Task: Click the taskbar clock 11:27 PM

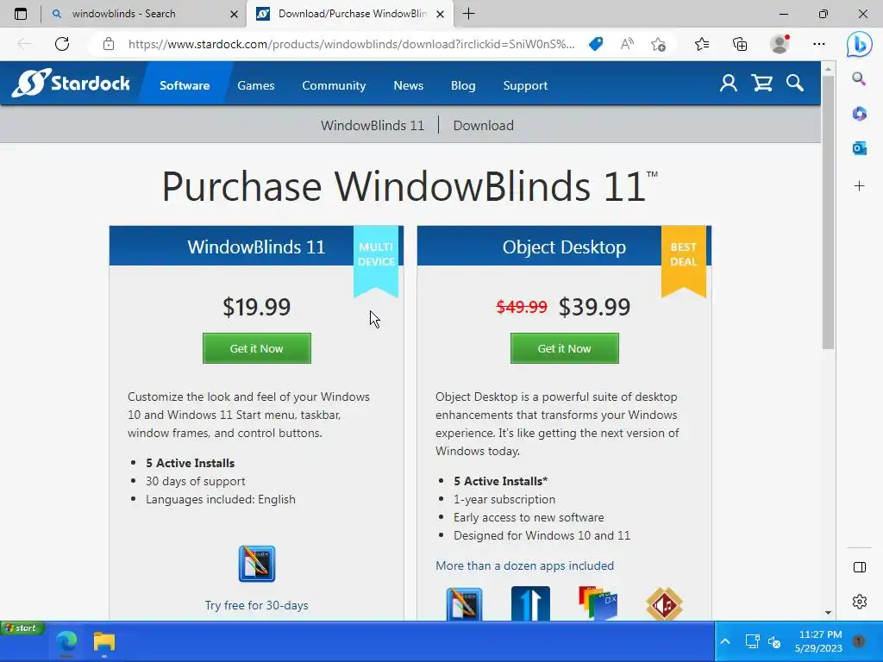Action: coord(819,641)
